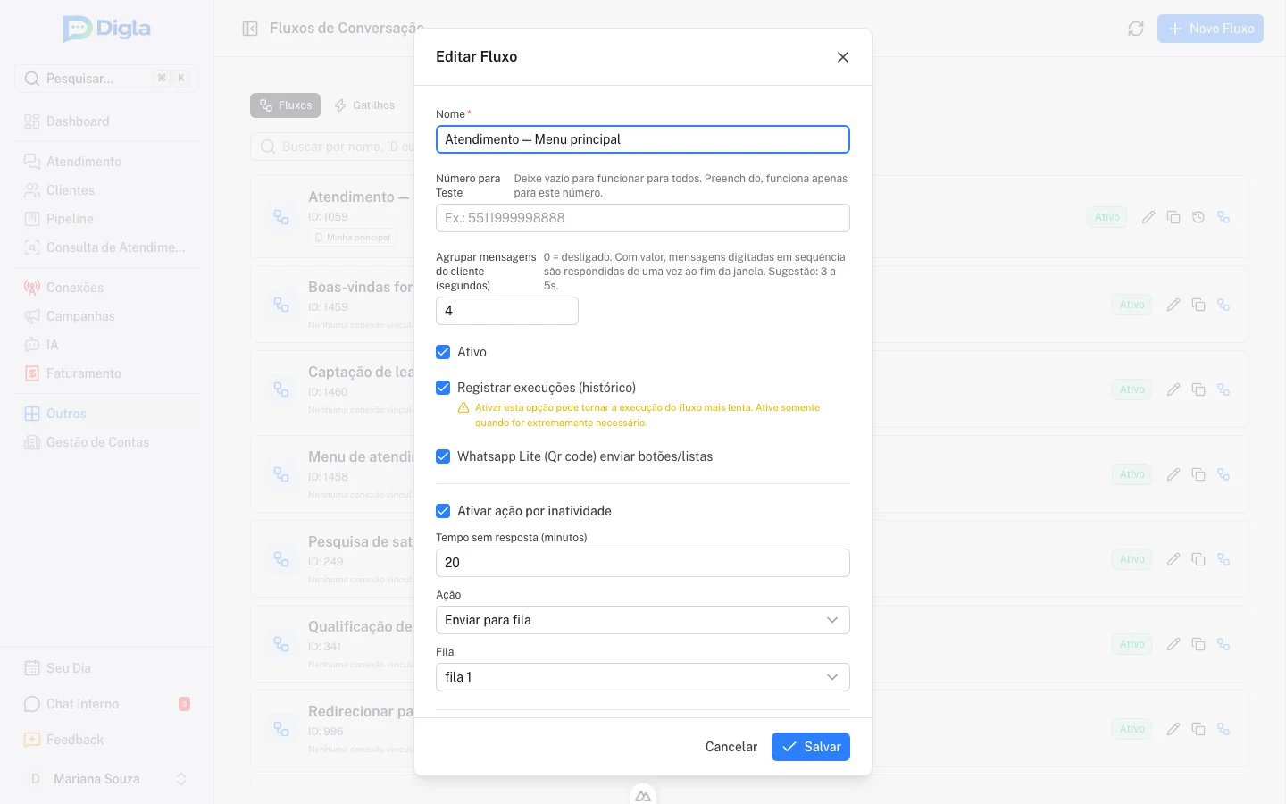Image resolution: width=1286 pixels, height=804 pixels.
Task: Open the Fila dropdown showing fila 1
Action: tap(643, 677)
